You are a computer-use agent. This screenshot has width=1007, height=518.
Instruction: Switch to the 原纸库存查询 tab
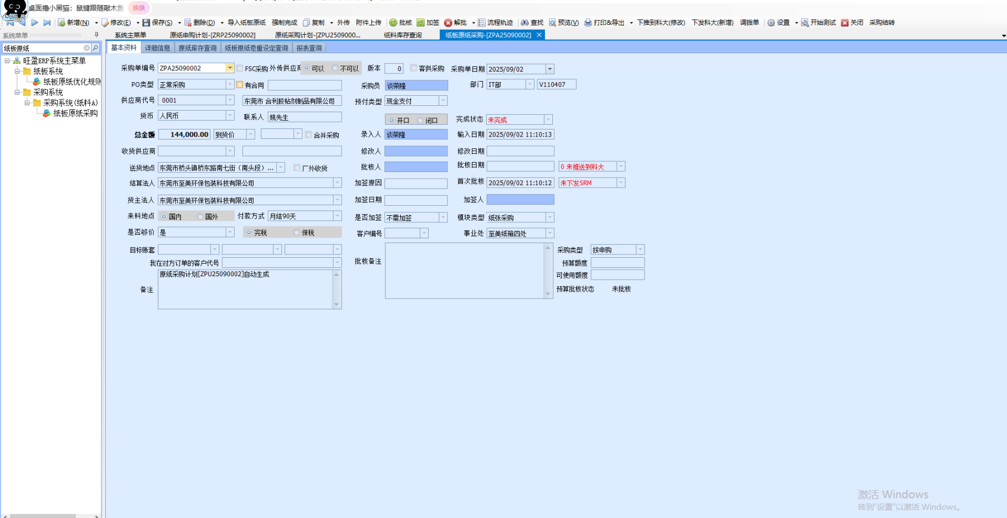(x=197, y=48)
